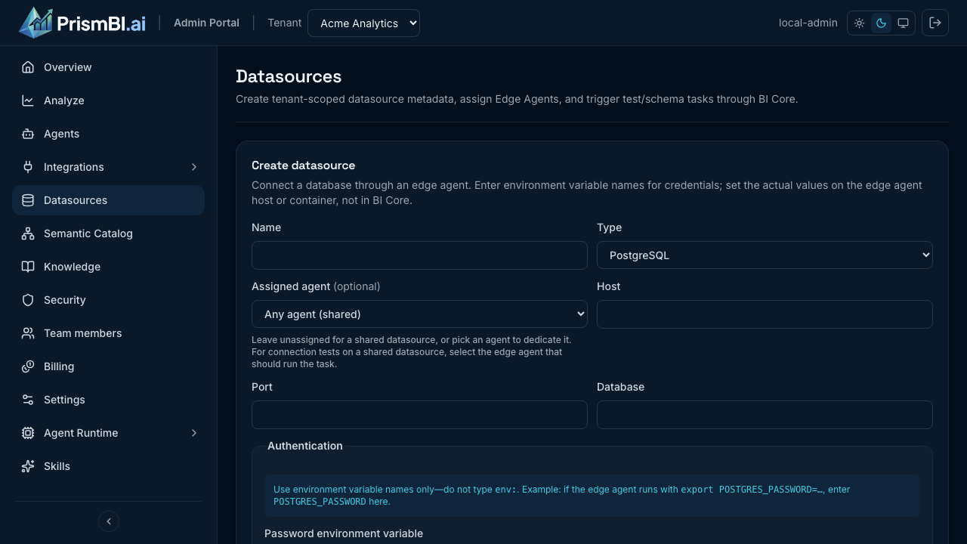Open the Knowledge section
The image size is (967, 544).
[x=108, y=267]
